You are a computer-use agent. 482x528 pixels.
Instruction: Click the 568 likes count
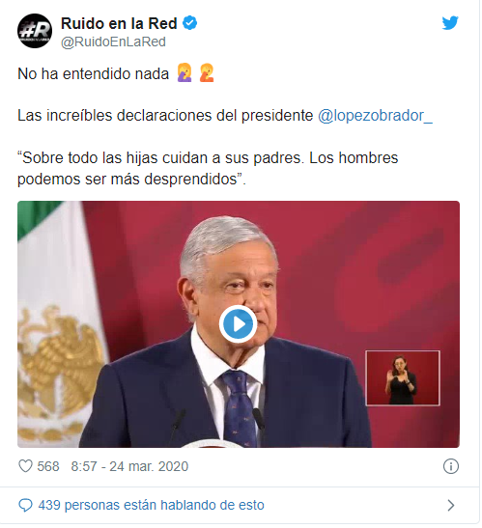pos(48,466)
